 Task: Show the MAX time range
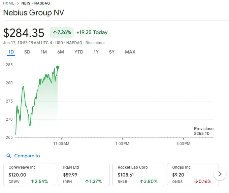point(130,52)
